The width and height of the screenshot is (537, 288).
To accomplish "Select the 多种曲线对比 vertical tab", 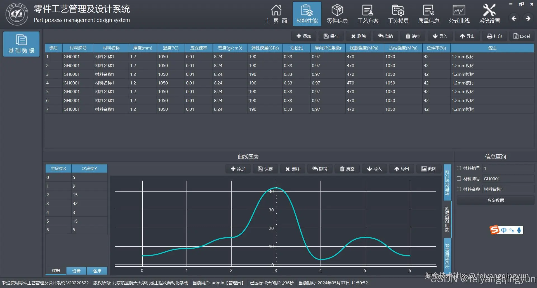I will tap(447, 256).
